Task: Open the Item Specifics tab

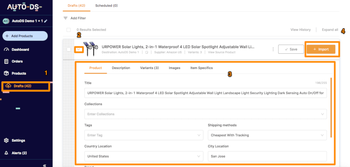Action: coord(202,68)
